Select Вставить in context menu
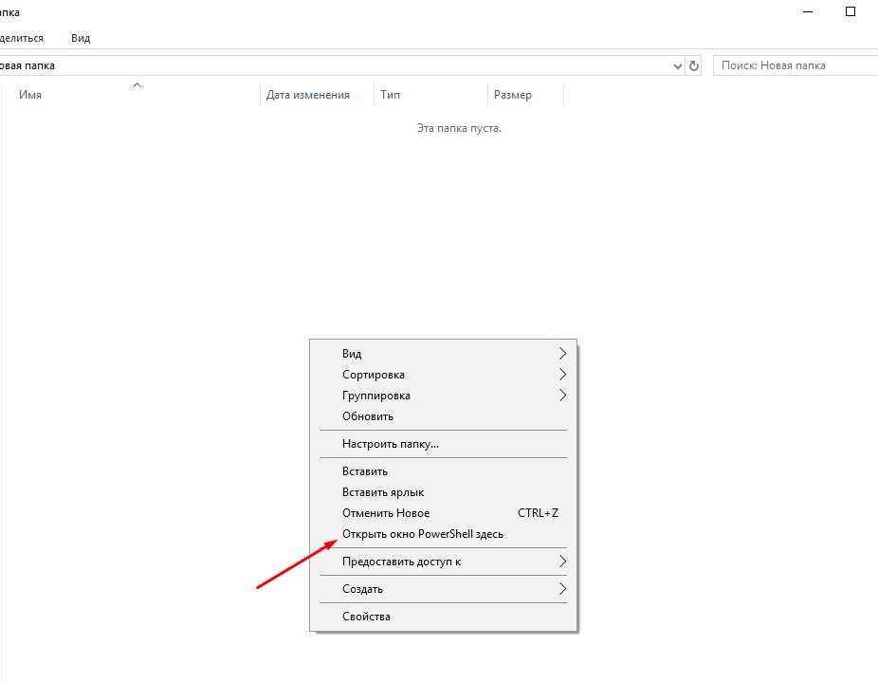 (x=365, y=471)
